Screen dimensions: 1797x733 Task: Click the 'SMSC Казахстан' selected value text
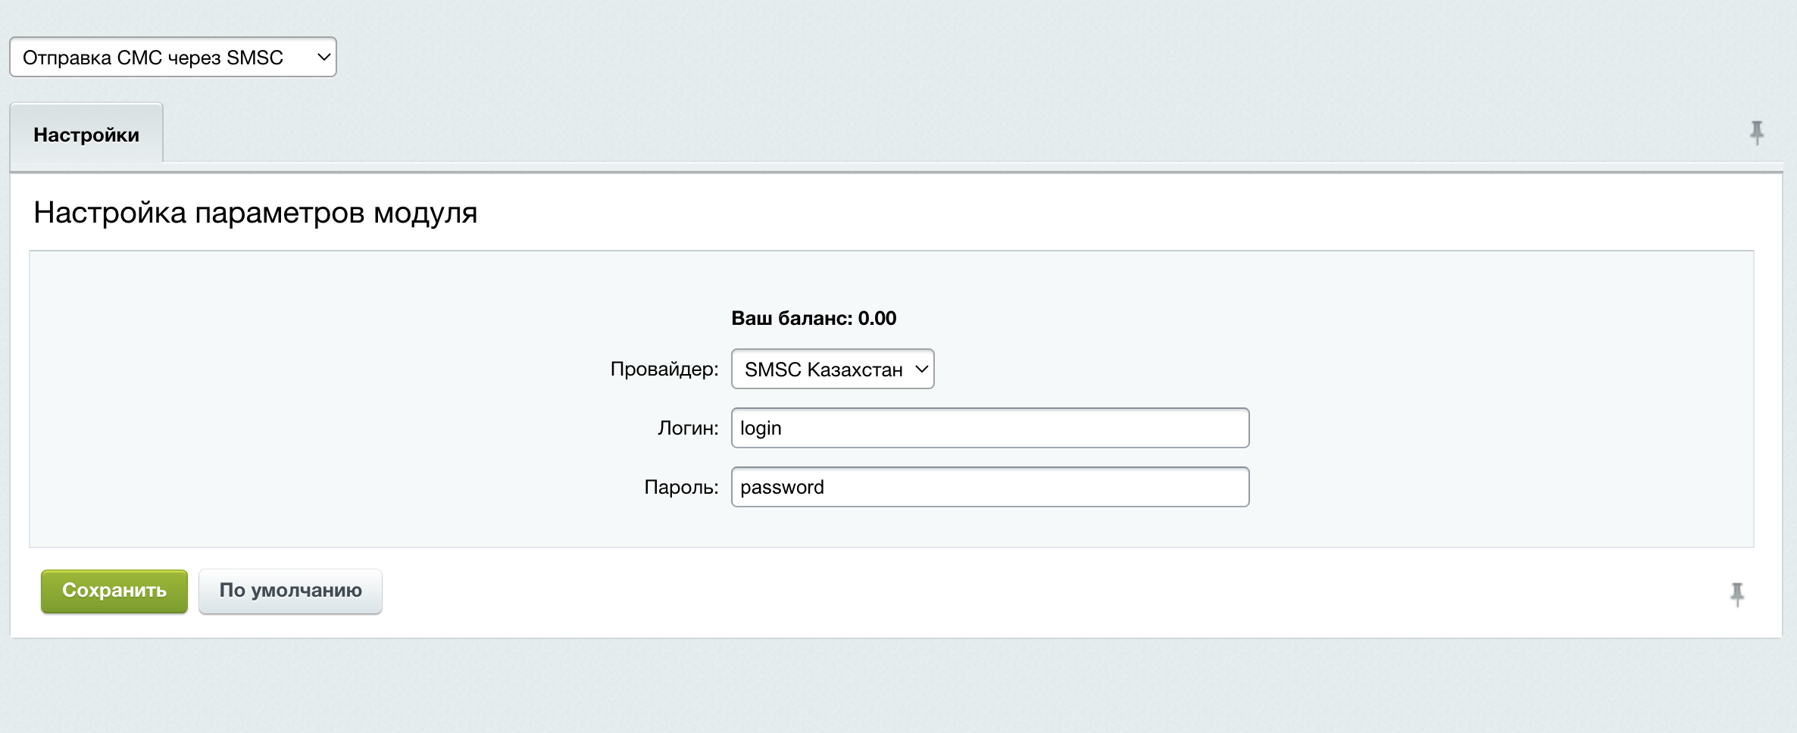pos(823,370)
